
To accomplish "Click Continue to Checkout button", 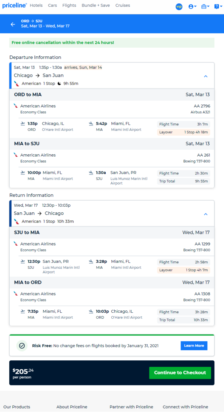I will point(180,373).
